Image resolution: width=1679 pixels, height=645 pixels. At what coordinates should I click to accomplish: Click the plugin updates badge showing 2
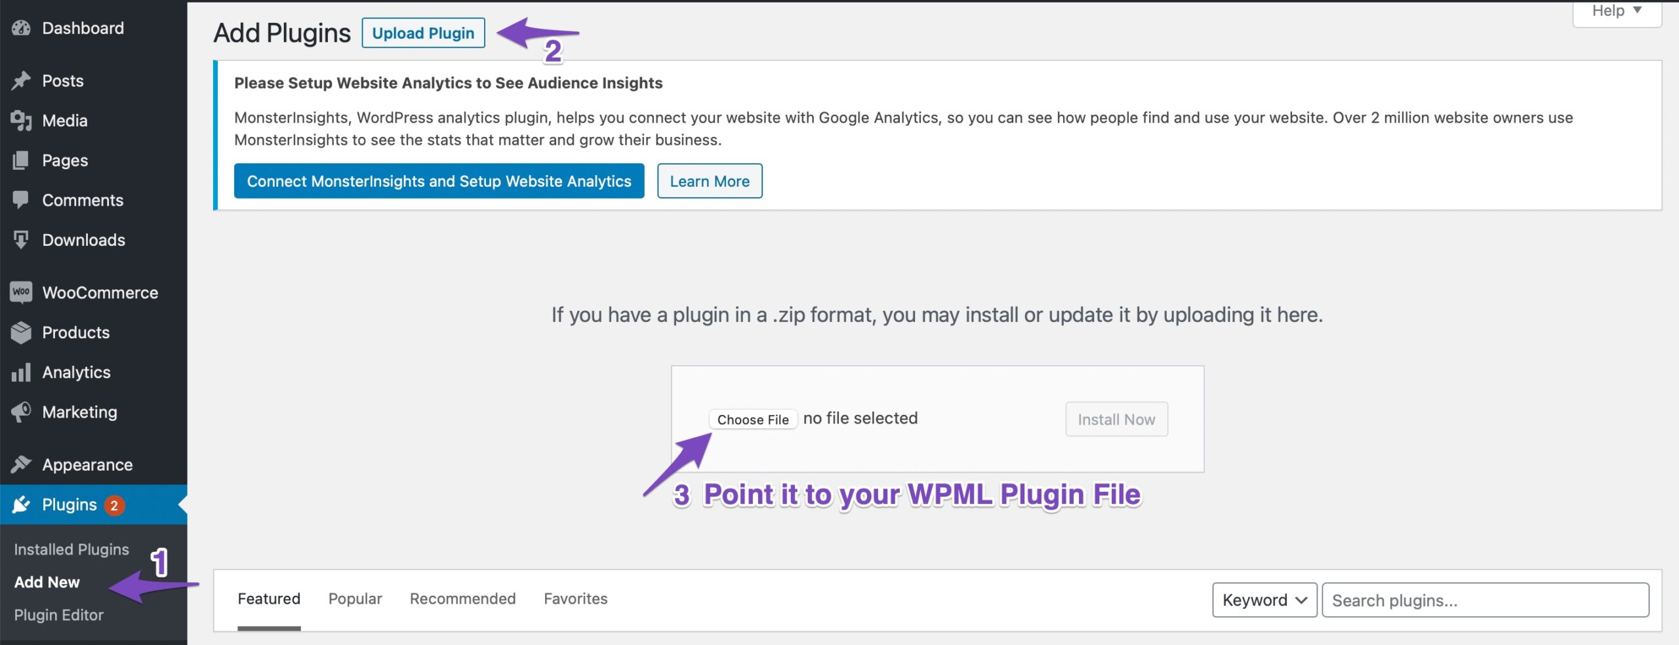[114, 505]
